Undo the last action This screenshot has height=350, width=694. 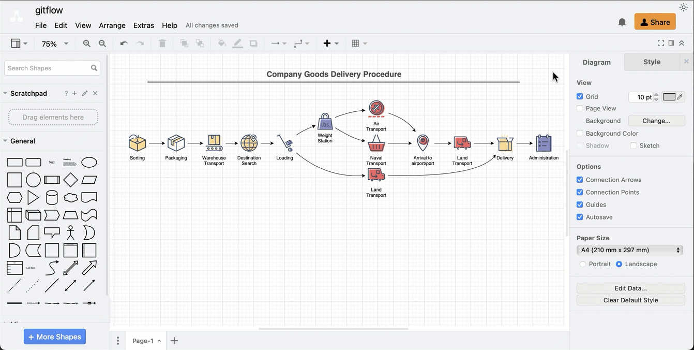[124, 43]
